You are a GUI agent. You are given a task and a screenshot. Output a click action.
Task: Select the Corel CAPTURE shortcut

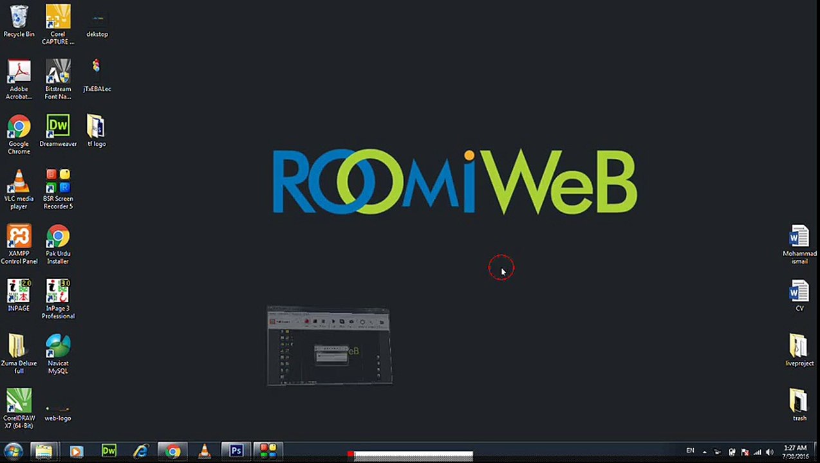click(x=58, y=24)
